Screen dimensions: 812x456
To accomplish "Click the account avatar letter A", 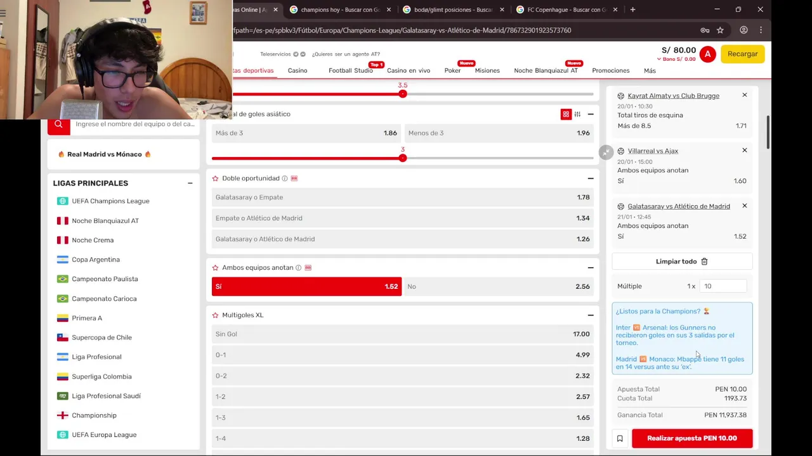I will point(707,54).
